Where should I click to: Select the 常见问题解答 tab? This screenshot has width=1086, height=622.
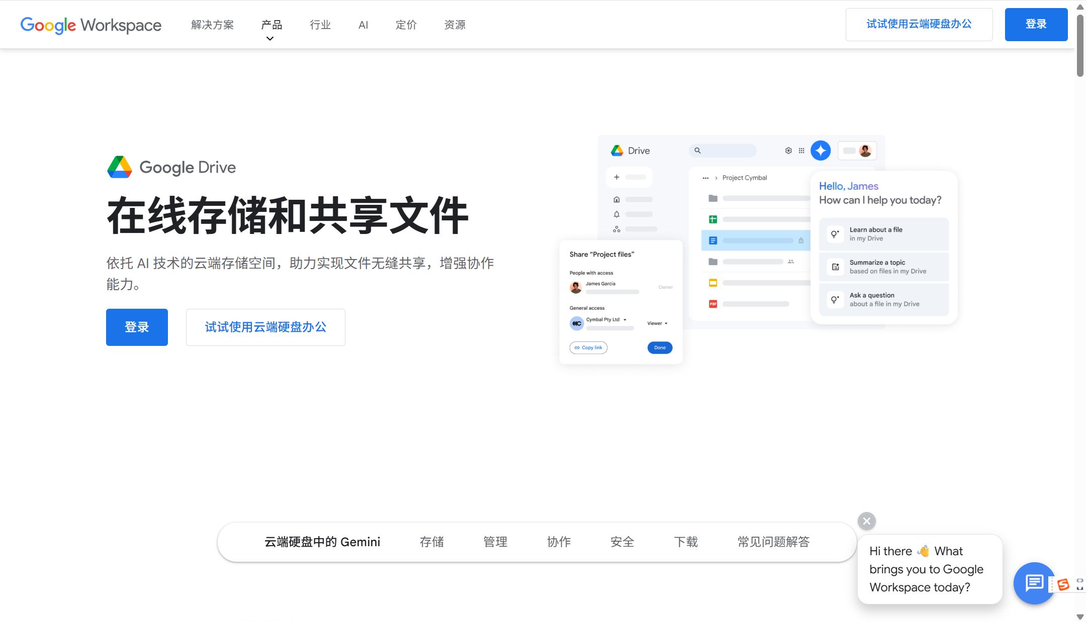point(773,542)
